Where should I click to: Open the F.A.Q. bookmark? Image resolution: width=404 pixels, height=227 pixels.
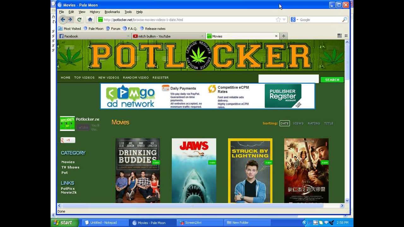coord(130,28)
